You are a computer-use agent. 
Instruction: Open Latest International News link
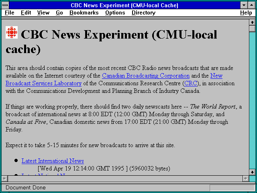53,161
